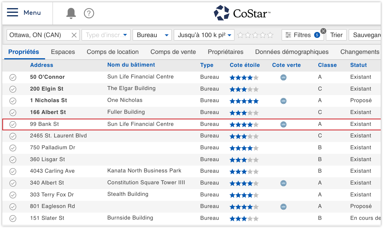The height and width of the screenshot is (228, 383).
Task: Switch to the Propriétaires tab
Action: point(226,52)
